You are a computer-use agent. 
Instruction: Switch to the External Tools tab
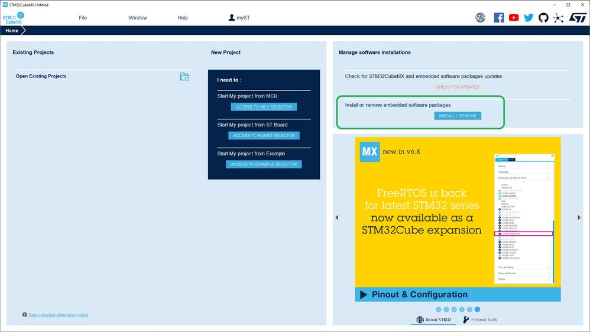(x=480, y=320)
